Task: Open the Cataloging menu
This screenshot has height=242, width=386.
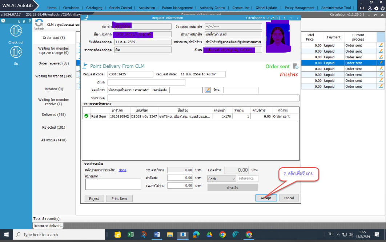Action: click(x=94, y=8)
